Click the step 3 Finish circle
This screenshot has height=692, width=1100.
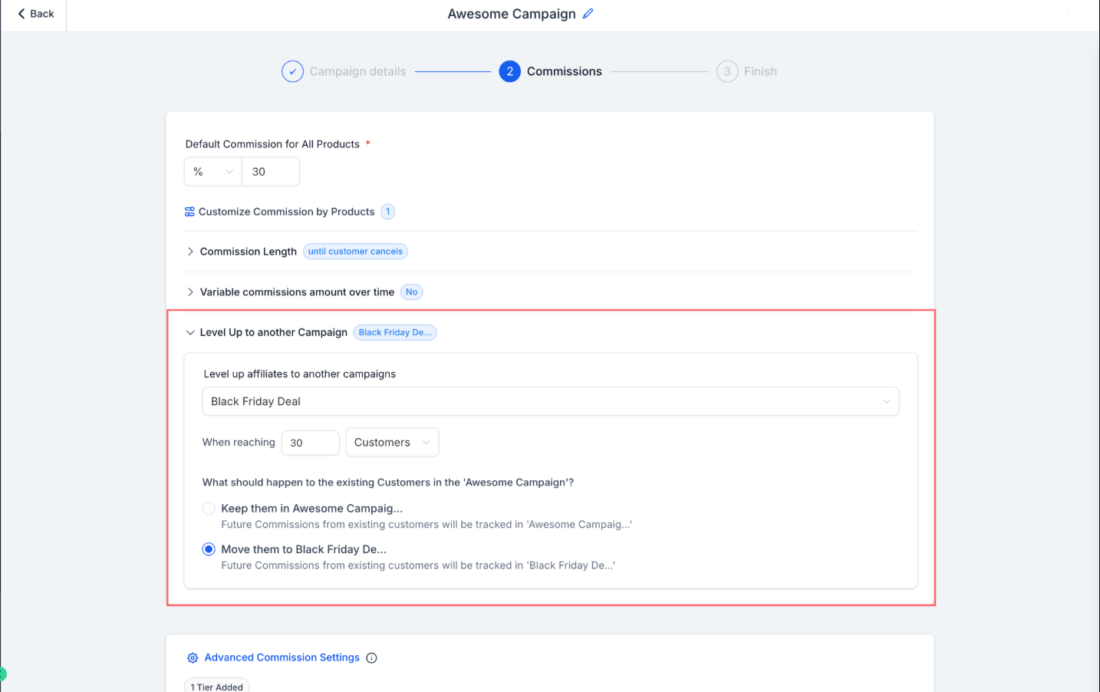pos(727,71)
